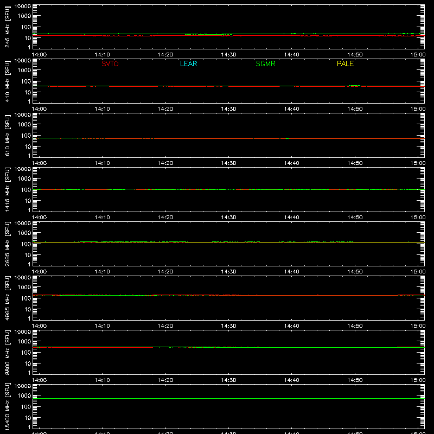Click 14:50 time label of 410 MHz plot
The height and width of the screenshot is (434, 434).
coord(355,109)
